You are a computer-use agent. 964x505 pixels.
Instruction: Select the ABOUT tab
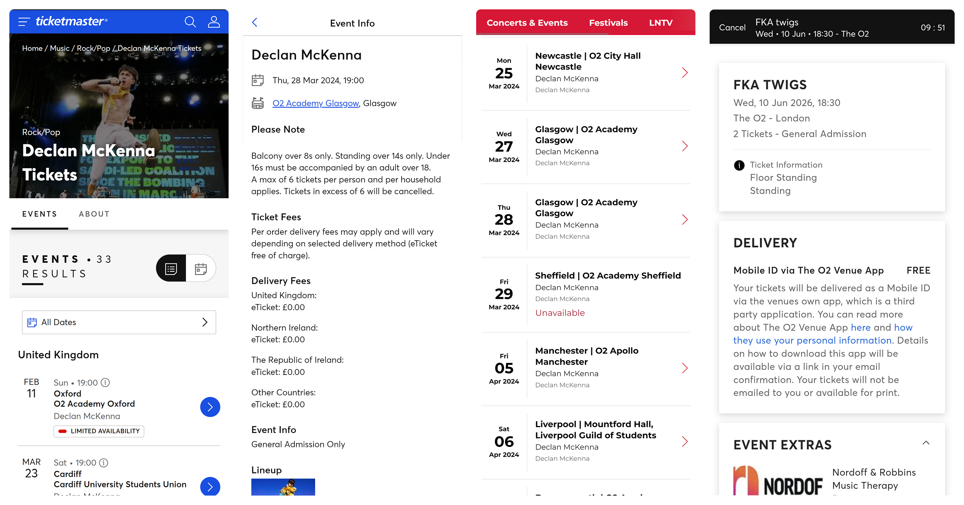[94, 214]
